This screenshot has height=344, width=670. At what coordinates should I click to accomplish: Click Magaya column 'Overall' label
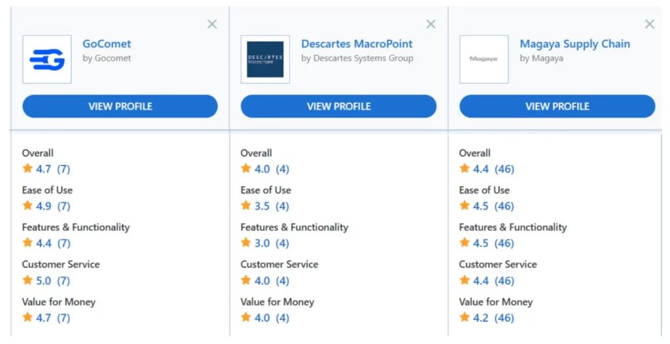point(475,153)
